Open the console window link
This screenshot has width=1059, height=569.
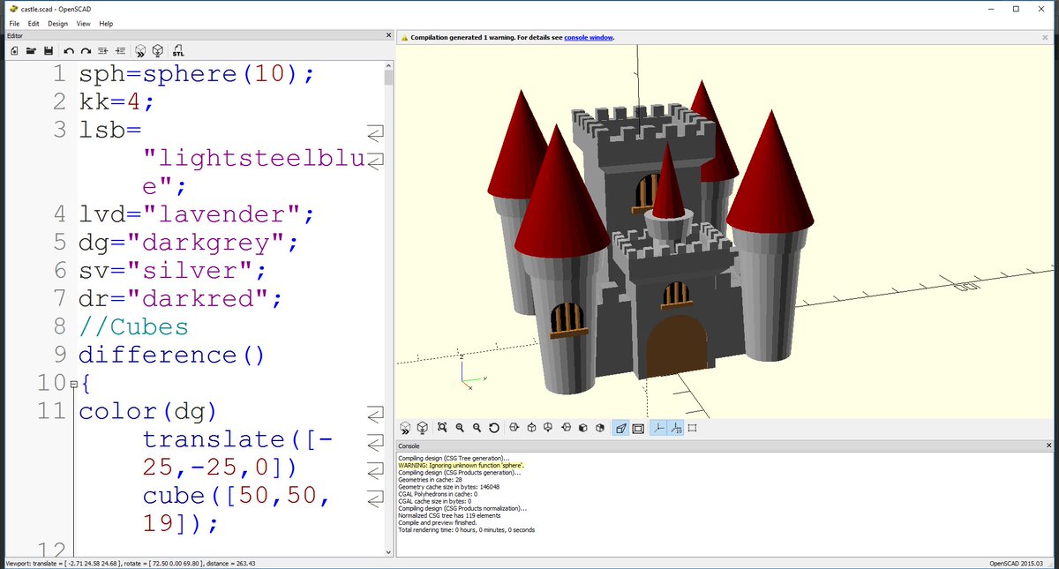pyautogui.click(x=589, y=38)
